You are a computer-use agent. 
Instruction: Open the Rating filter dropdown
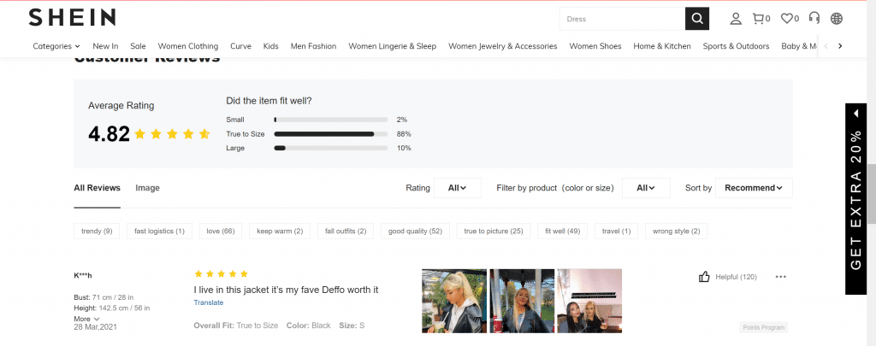pos(458,188)
